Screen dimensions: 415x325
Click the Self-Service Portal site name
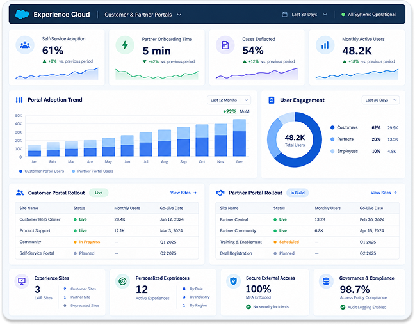37,253
